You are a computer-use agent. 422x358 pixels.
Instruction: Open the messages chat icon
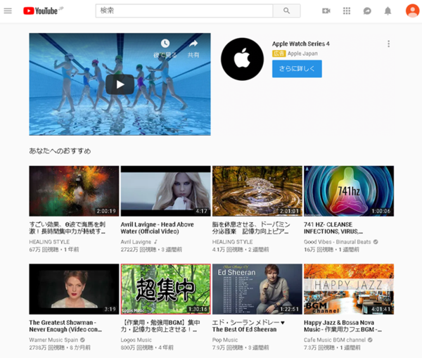click(x=367, y=11)
